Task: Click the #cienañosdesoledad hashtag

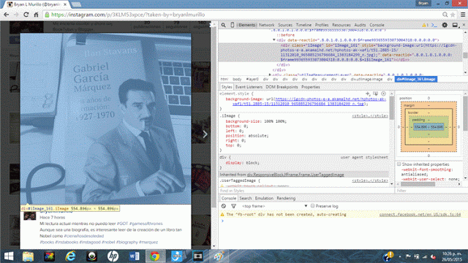Action: click(x=84, y=236)
